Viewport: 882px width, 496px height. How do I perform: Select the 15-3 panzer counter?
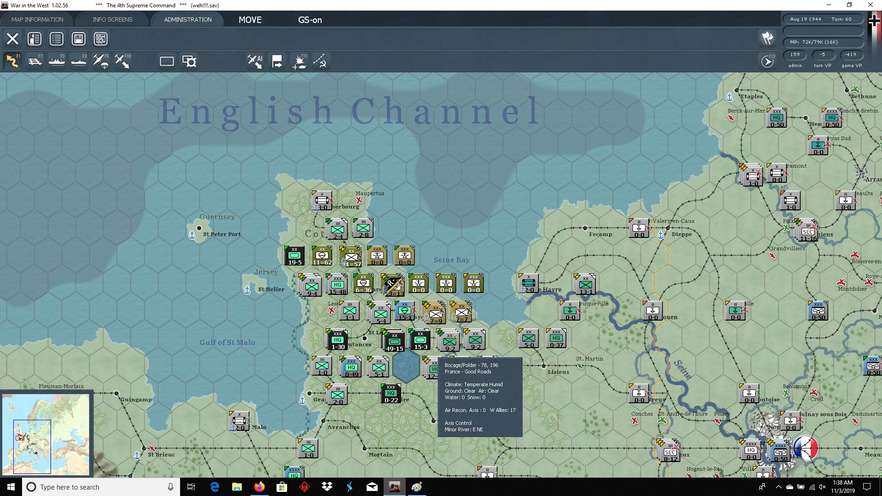pos(420,340)
